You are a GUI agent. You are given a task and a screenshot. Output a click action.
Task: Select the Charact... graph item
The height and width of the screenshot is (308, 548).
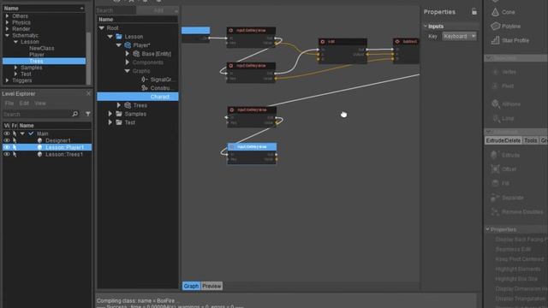(x=138, y=97)
